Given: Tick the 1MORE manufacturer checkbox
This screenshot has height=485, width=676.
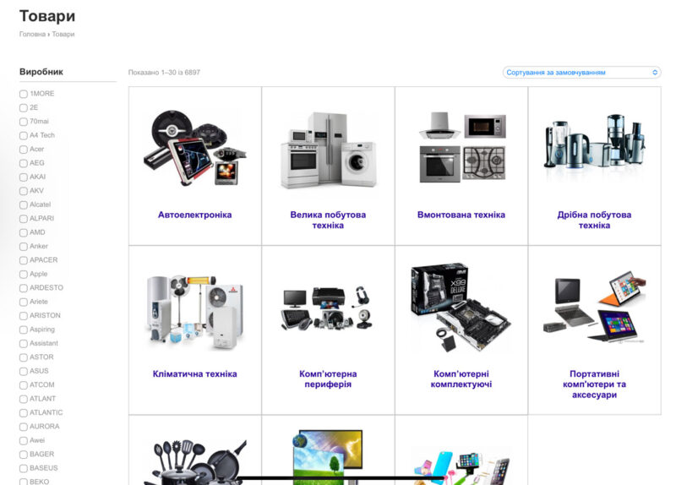Looking at the screenshot, I should click(24, 94).
